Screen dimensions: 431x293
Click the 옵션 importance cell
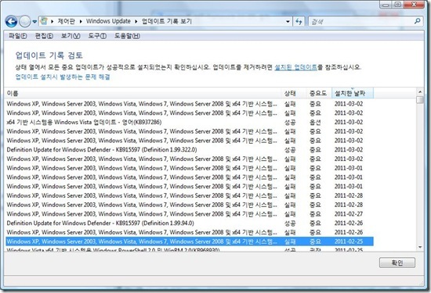(315, 122)
